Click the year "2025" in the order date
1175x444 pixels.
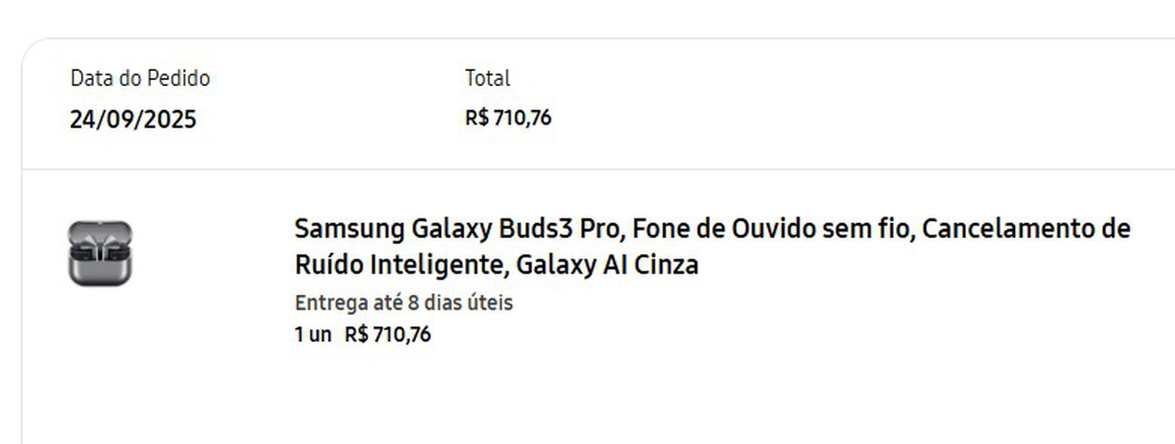click(170, 119)
